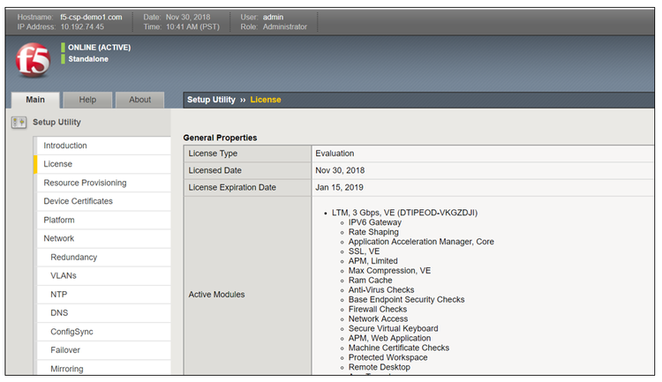
Task: Open DNS under Network
Action: pyautogui.click(x=103, y=313)
